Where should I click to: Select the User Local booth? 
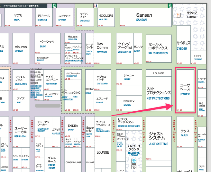(21, 132)
